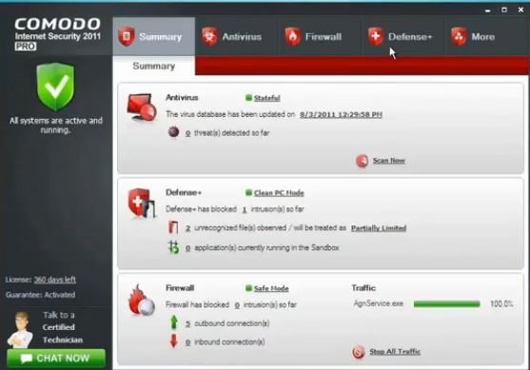
Task: Click the red inbound connections arrow
Action: pos(174,341)
